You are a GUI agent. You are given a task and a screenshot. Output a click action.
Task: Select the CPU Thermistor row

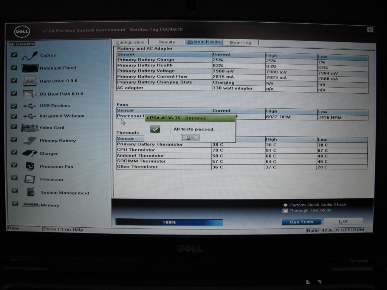[242, 150]
